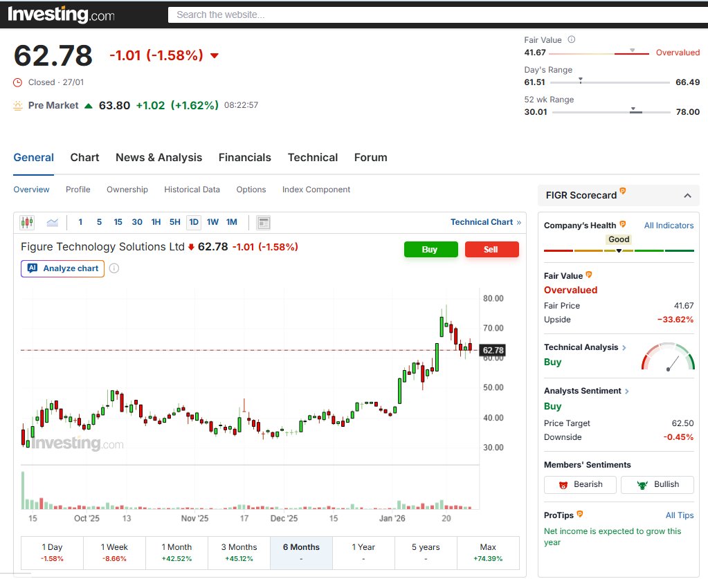This screenshot has width=708, height=579.
Task: Click the Analyze chart button
Action: click(63, 268)
